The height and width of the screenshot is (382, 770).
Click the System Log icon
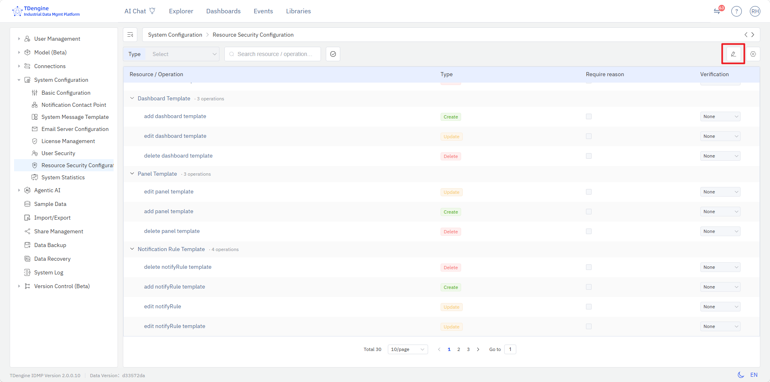coord(27,272)
